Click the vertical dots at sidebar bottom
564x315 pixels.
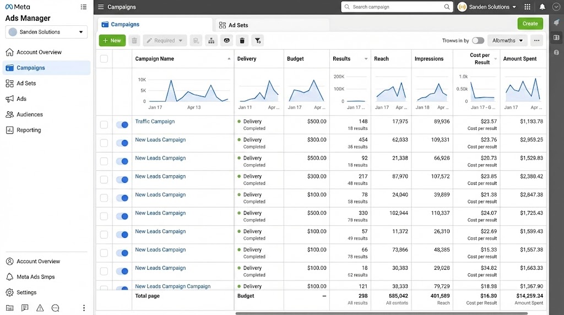(84, 308)
